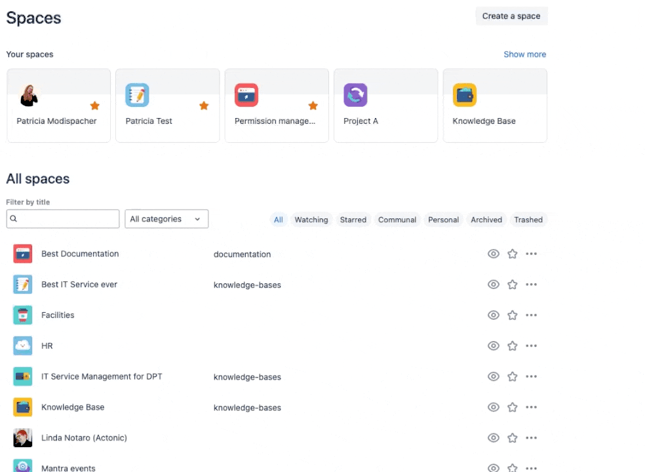
Task: Open the All categories dropdown
Action: (166, 219)
